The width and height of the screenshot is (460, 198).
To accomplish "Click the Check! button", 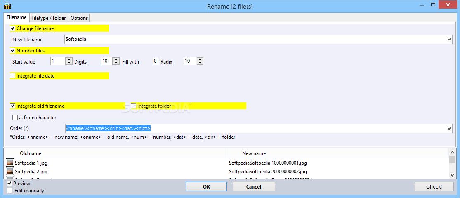I will 434,187.
